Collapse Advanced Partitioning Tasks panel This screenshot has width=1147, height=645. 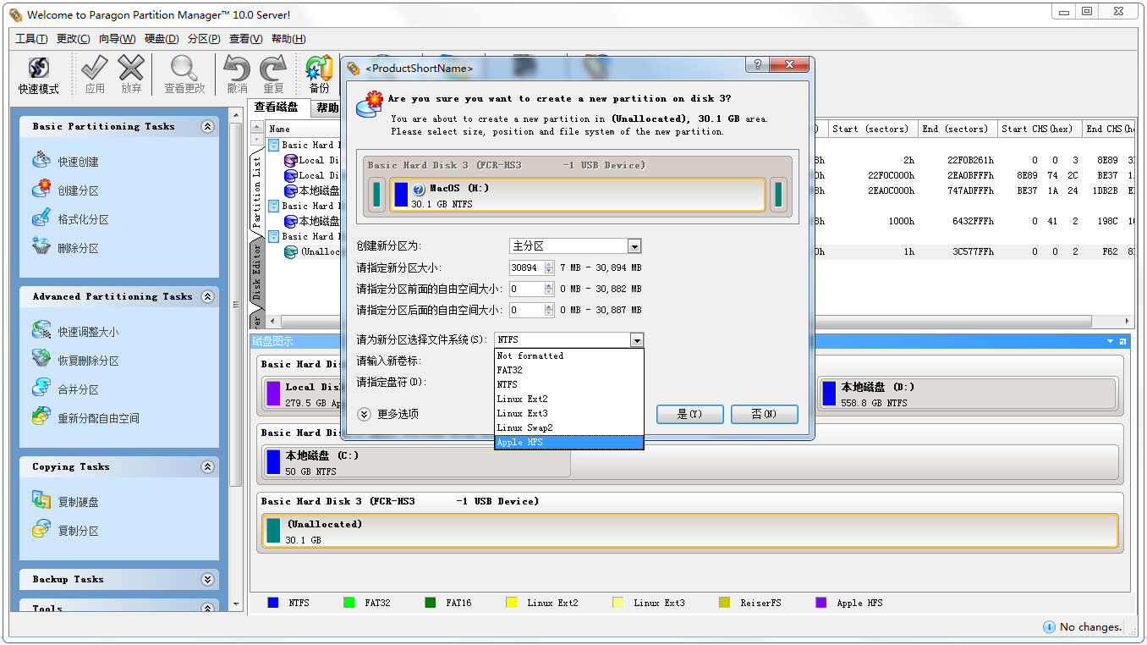[207, 296]
